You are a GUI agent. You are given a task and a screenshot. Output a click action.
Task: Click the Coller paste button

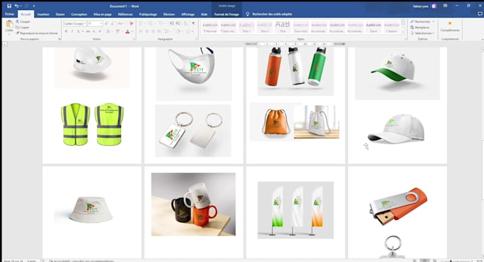click(x=9, y=26)
